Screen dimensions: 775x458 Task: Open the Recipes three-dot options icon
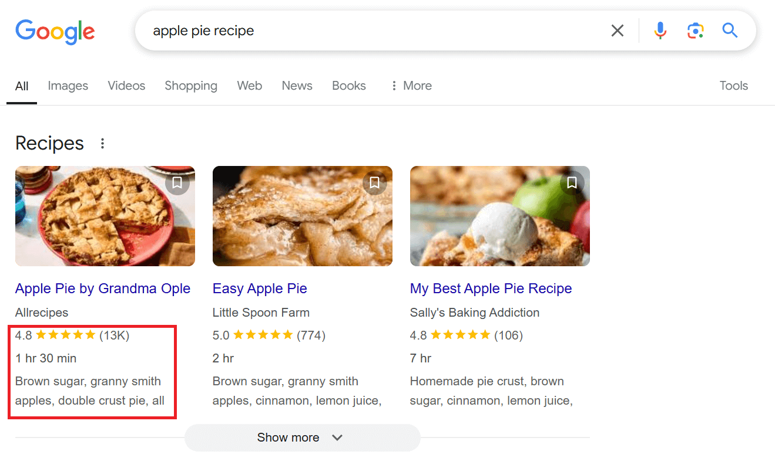pos(102,143)
